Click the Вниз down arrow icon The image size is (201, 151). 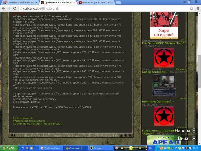pos(194,138)
